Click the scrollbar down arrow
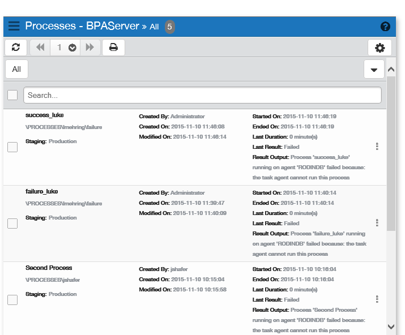This screenshot has width=405, height=335. (391, 327)
